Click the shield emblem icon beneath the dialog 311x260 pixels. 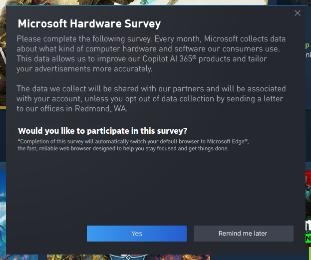point(128,257)
